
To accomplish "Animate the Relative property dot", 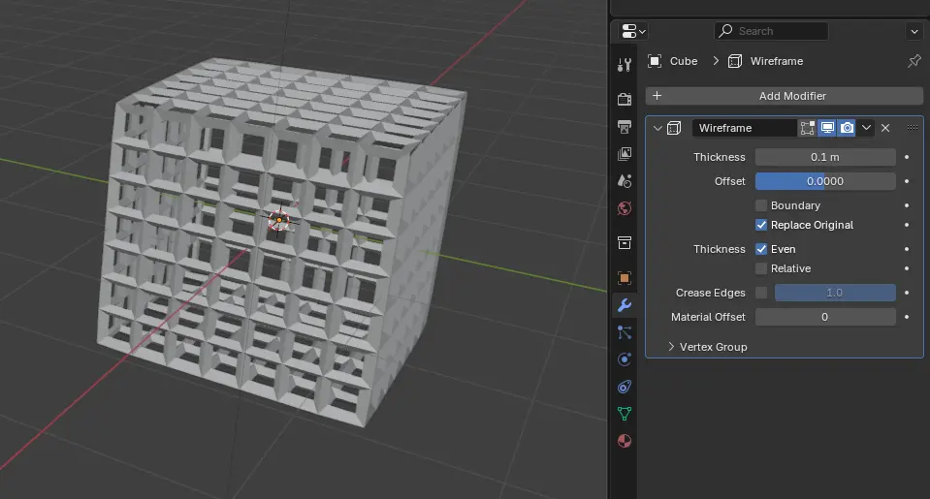I will pyautogui.click(x=907, y=268).
